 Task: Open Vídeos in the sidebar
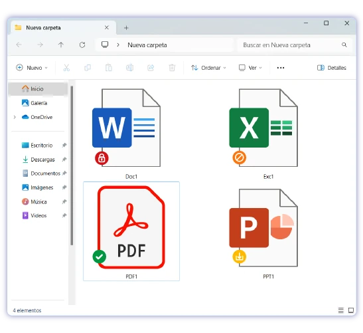(x=35, y=215)
